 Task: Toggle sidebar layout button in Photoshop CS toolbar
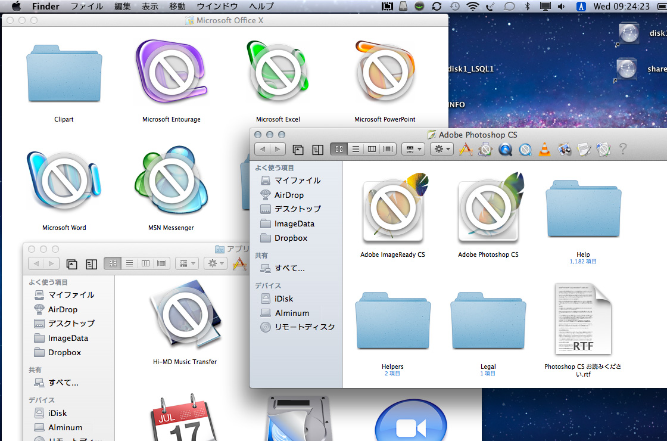[x=317, y=150]
